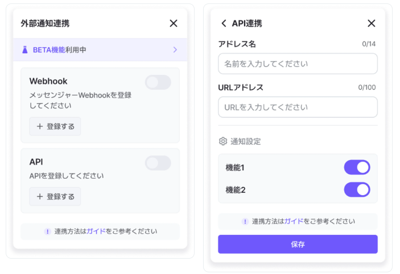The height and width of the screenshot is (274, 400).
Task: Enable the API toggle switch
Action: (158, 163)
